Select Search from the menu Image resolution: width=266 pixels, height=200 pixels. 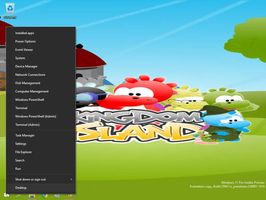[41, 160]
